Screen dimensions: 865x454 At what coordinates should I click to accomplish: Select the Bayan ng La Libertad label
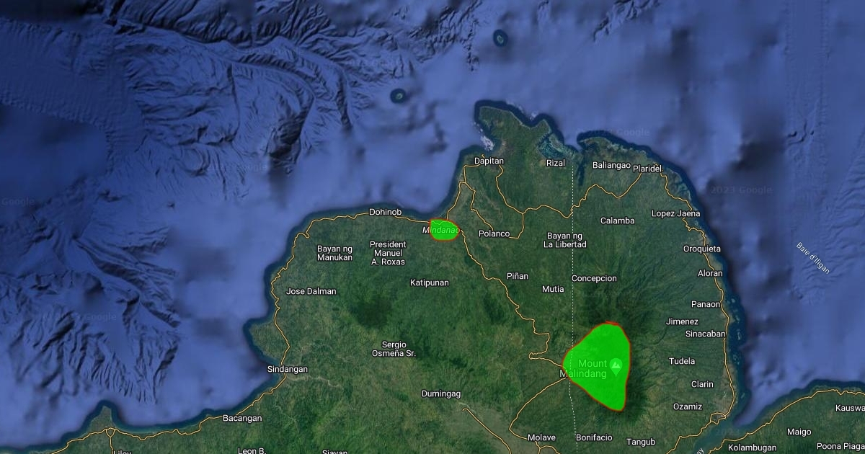[x=564, y=240]
